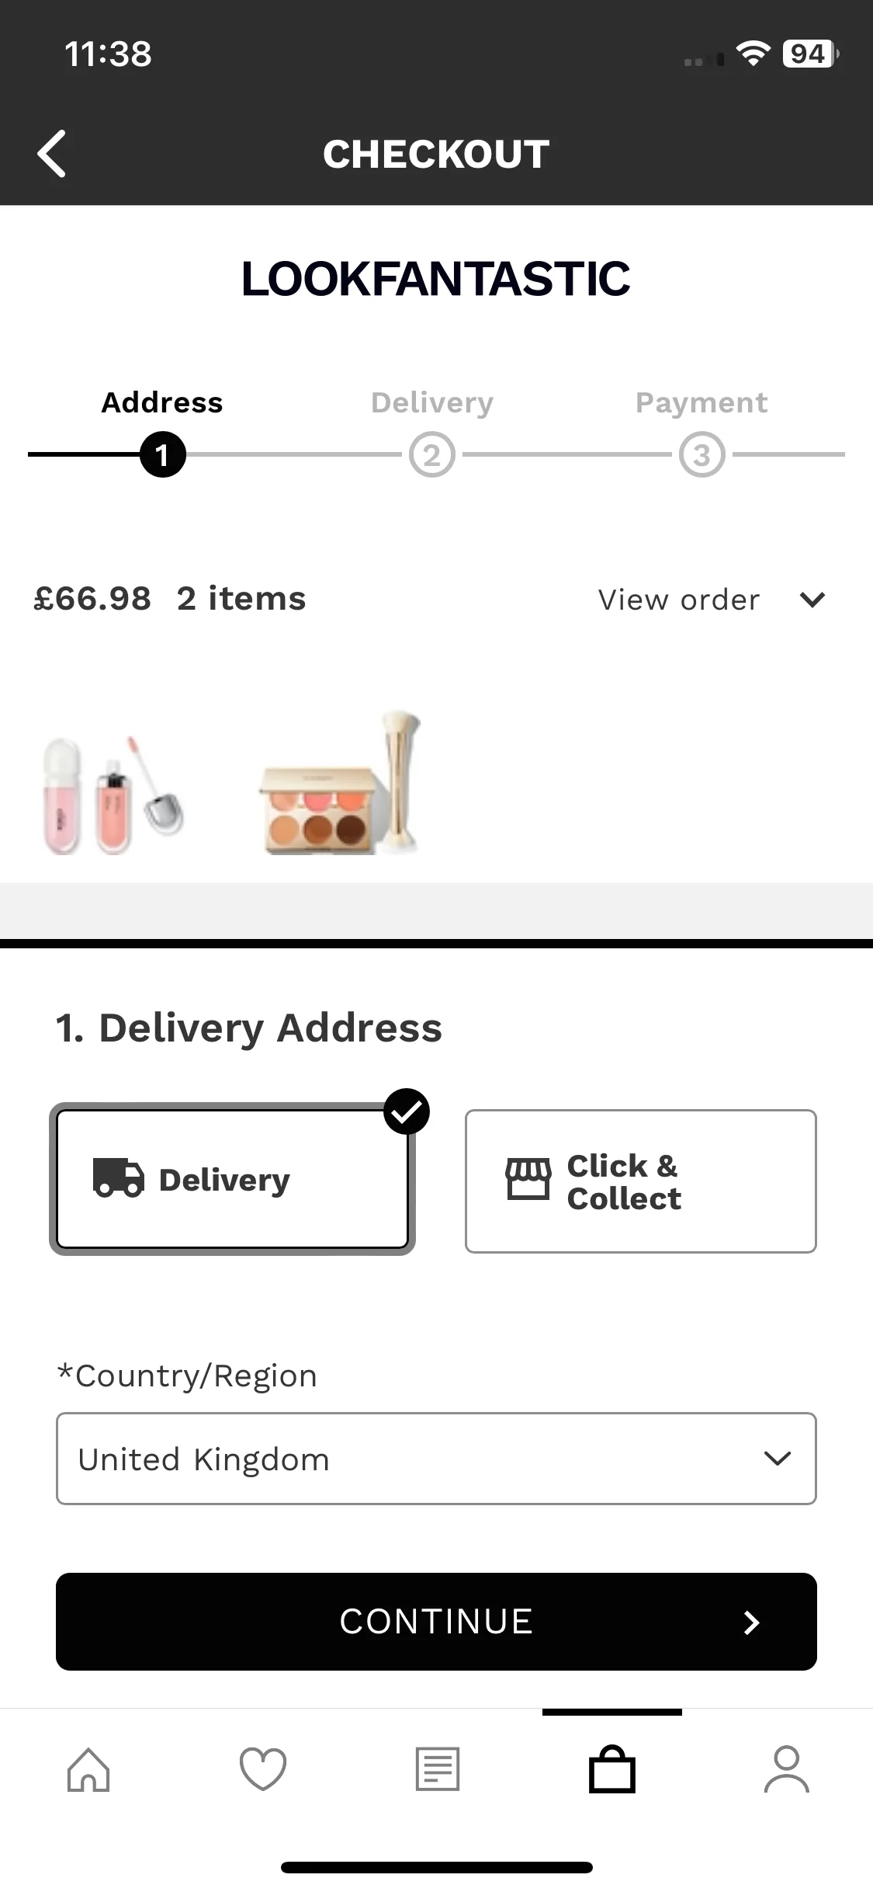Click step 1 marker on progress bar
The width and height of the screenshot is (873, 1892).
click(x=162, y=454)
